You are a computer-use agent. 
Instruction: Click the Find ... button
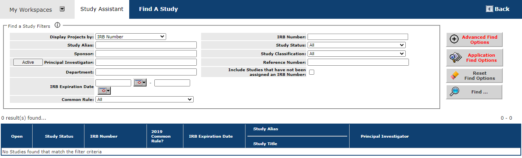pyautogui.click(x=474, y=92)
